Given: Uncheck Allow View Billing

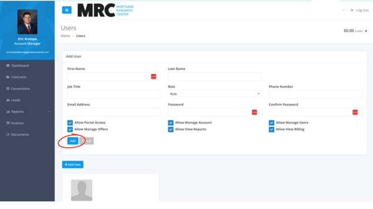Looking at the screenshot, I should 272,129.
